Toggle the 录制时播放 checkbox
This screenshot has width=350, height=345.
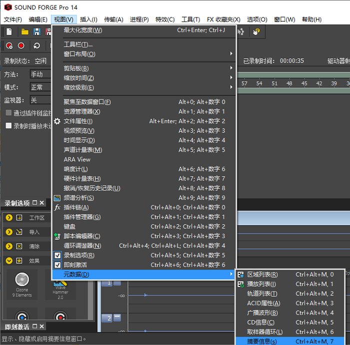(8, 125)
